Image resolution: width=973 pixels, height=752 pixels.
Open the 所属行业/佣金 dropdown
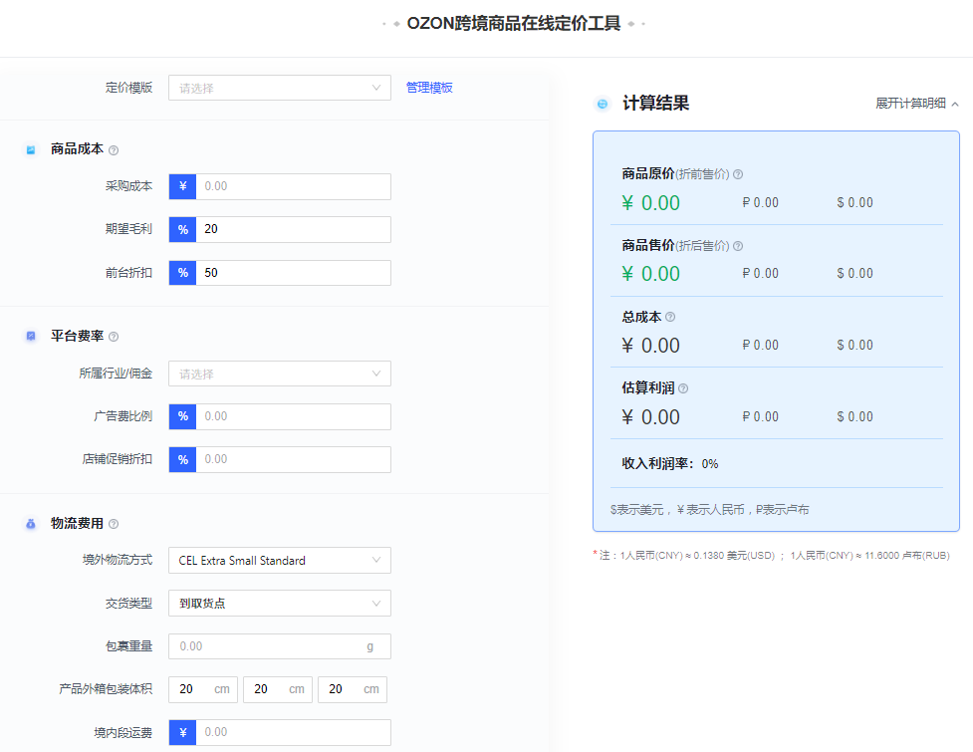tap(280, 374)
